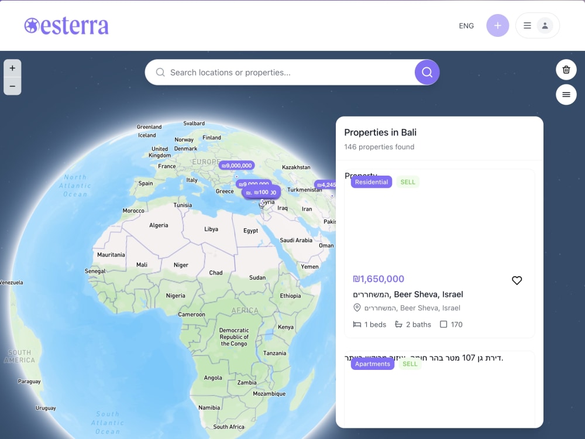The image size is (585, 439).
Task: Click the Apartments tag
Action: [372, 363]
